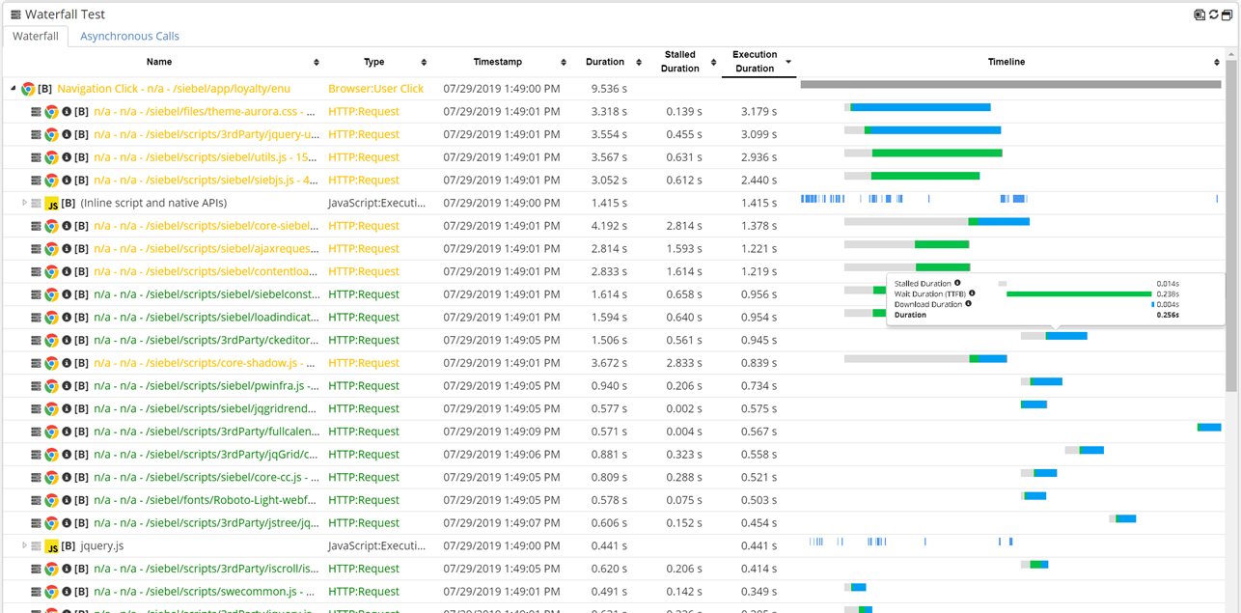Click the info icon on core-shadow.js row
1241x613 pixels.
point(67,364)
